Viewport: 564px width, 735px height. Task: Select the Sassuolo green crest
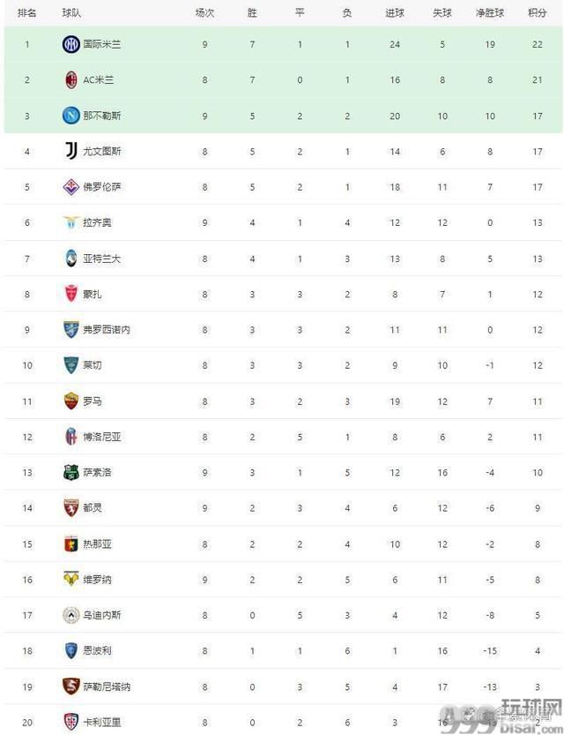pyautogui.click(x=71, y=472)
